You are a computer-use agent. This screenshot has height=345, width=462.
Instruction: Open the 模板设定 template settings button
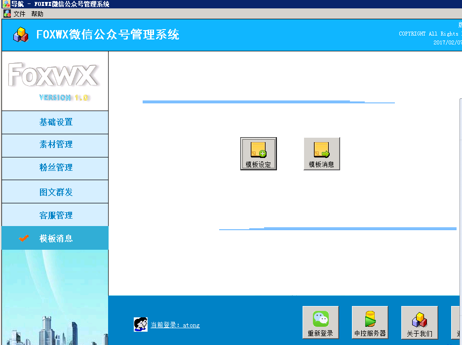click(x=259, y=153)
